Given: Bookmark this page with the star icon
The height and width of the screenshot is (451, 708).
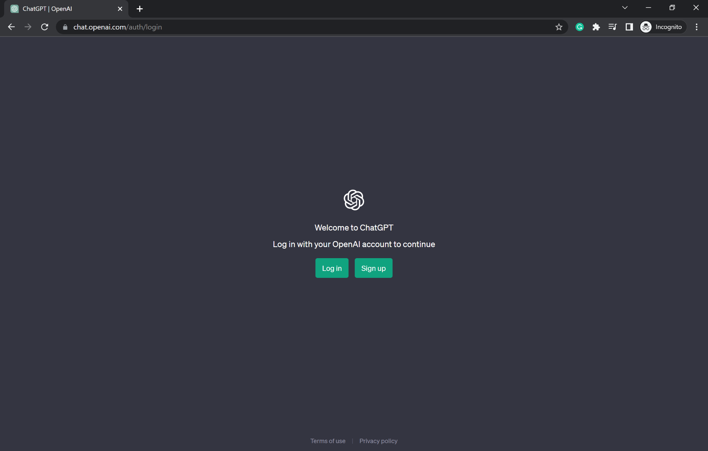Looking at the screenshot, I should click(x=559, y=27).
